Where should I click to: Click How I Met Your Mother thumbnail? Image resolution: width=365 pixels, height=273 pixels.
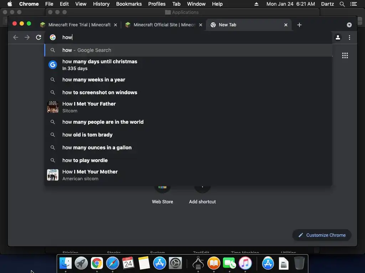[x=53, y=175]
